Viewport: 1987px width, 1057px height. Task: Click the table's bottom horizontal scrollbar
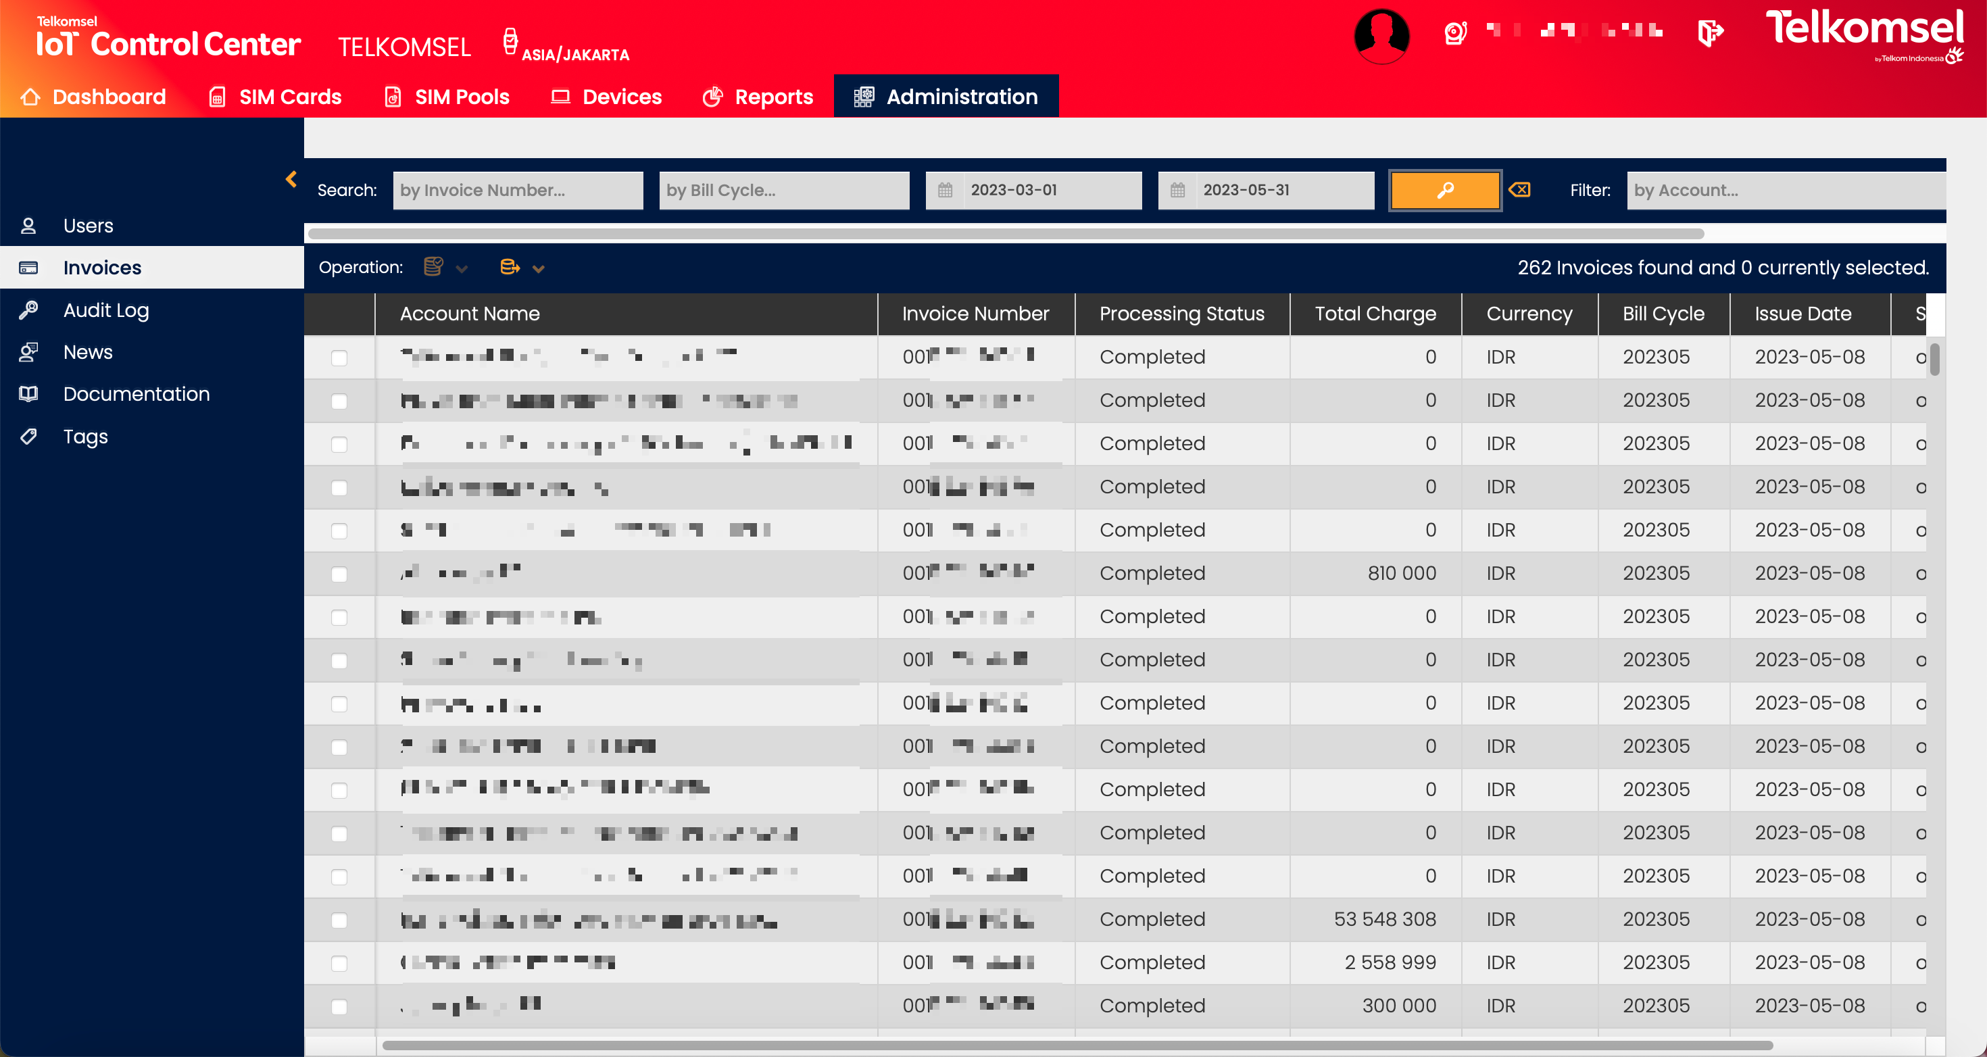point(1076,1046)
